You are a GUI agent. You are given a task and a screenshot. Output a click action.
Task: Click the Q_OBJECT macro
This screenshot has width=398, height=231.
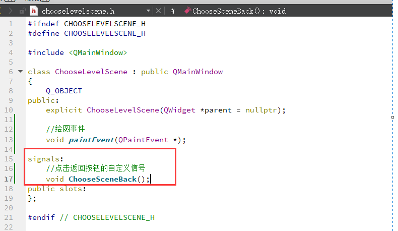pos(64,91)
